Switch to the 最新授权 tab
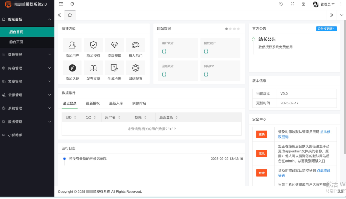This screenshot has height=199, width=346. (93, 103)
